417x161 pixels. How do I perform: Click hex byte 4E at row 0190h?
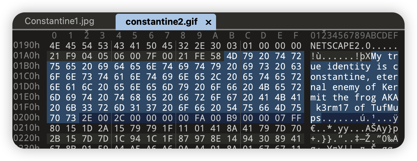coord(54,46)
